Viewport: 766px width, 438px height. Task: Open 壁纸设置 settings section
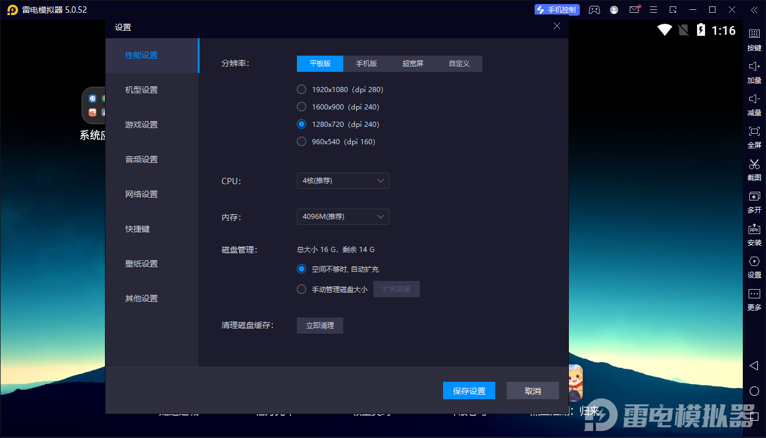[152, 264]
